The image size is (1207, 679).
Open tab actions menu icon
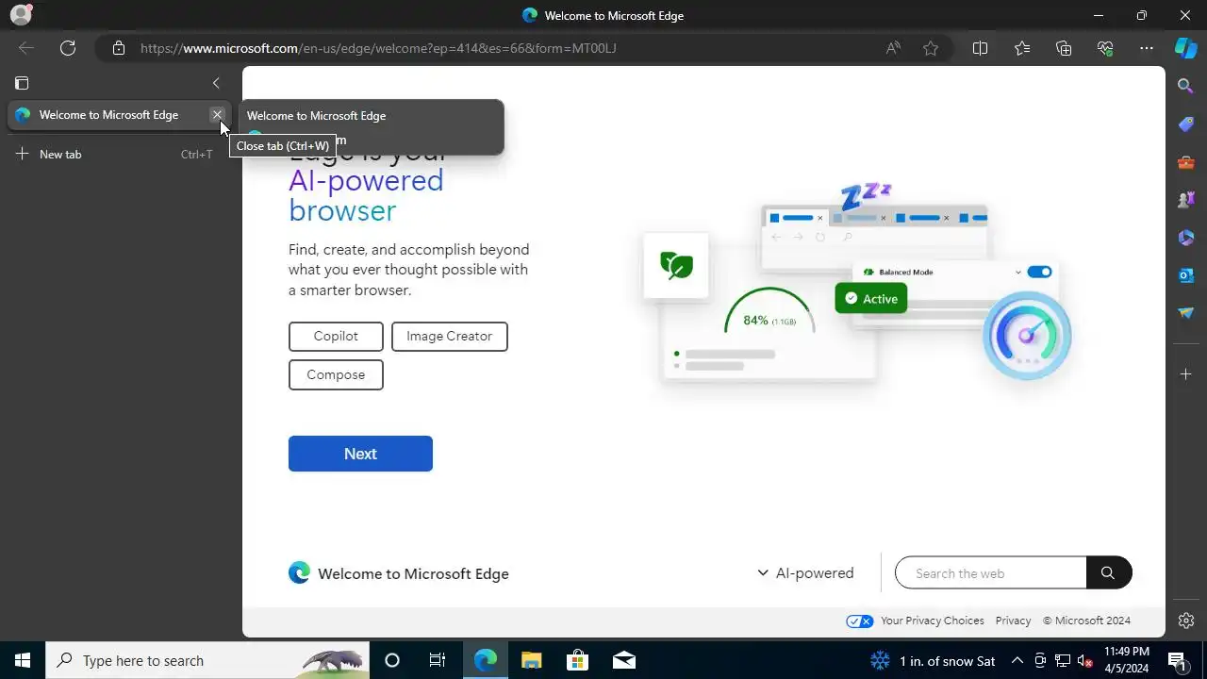[x=22, y=83]
